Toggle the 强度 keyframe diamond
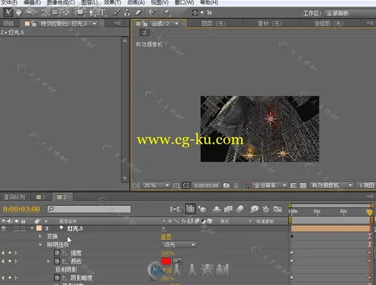376x285 pixels. (10, 253)
